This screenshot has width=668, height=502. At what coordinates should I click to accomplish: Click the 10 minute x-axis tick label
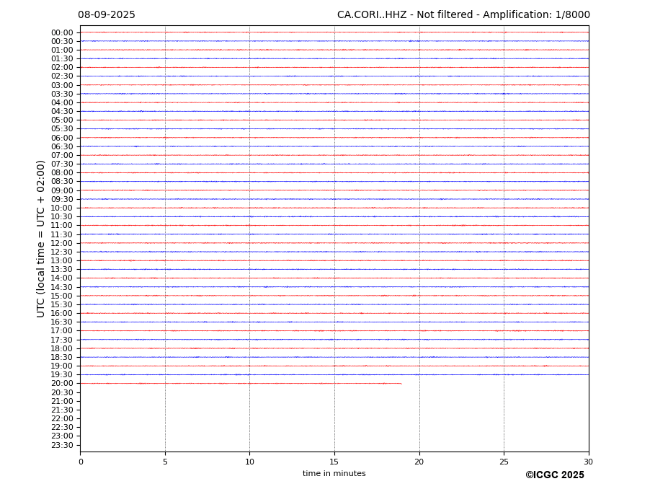click(x=249, y=462)
